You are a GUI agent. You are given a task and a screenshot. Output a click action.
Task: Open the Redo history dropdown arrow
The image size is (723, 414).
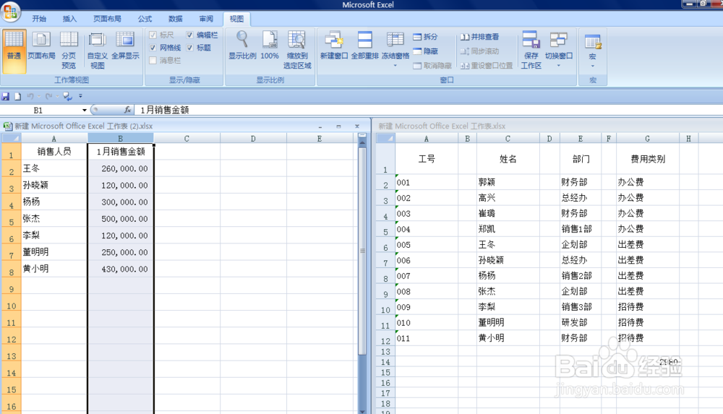coord(57,96)
